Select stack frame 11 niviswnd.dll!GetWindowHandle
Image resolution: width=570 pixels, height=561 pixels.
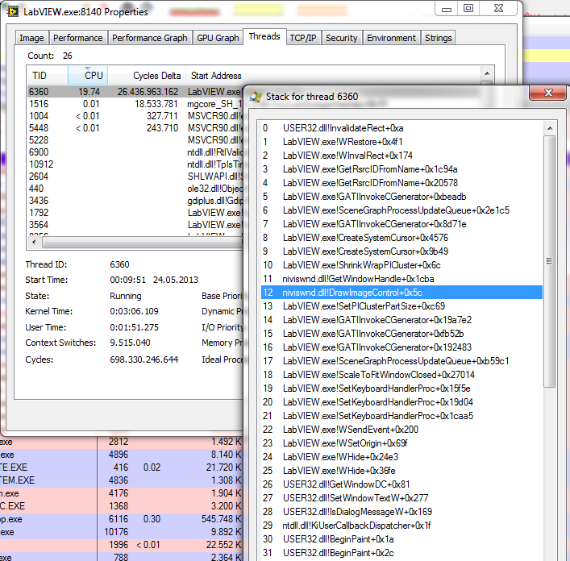tap(401, 279)
